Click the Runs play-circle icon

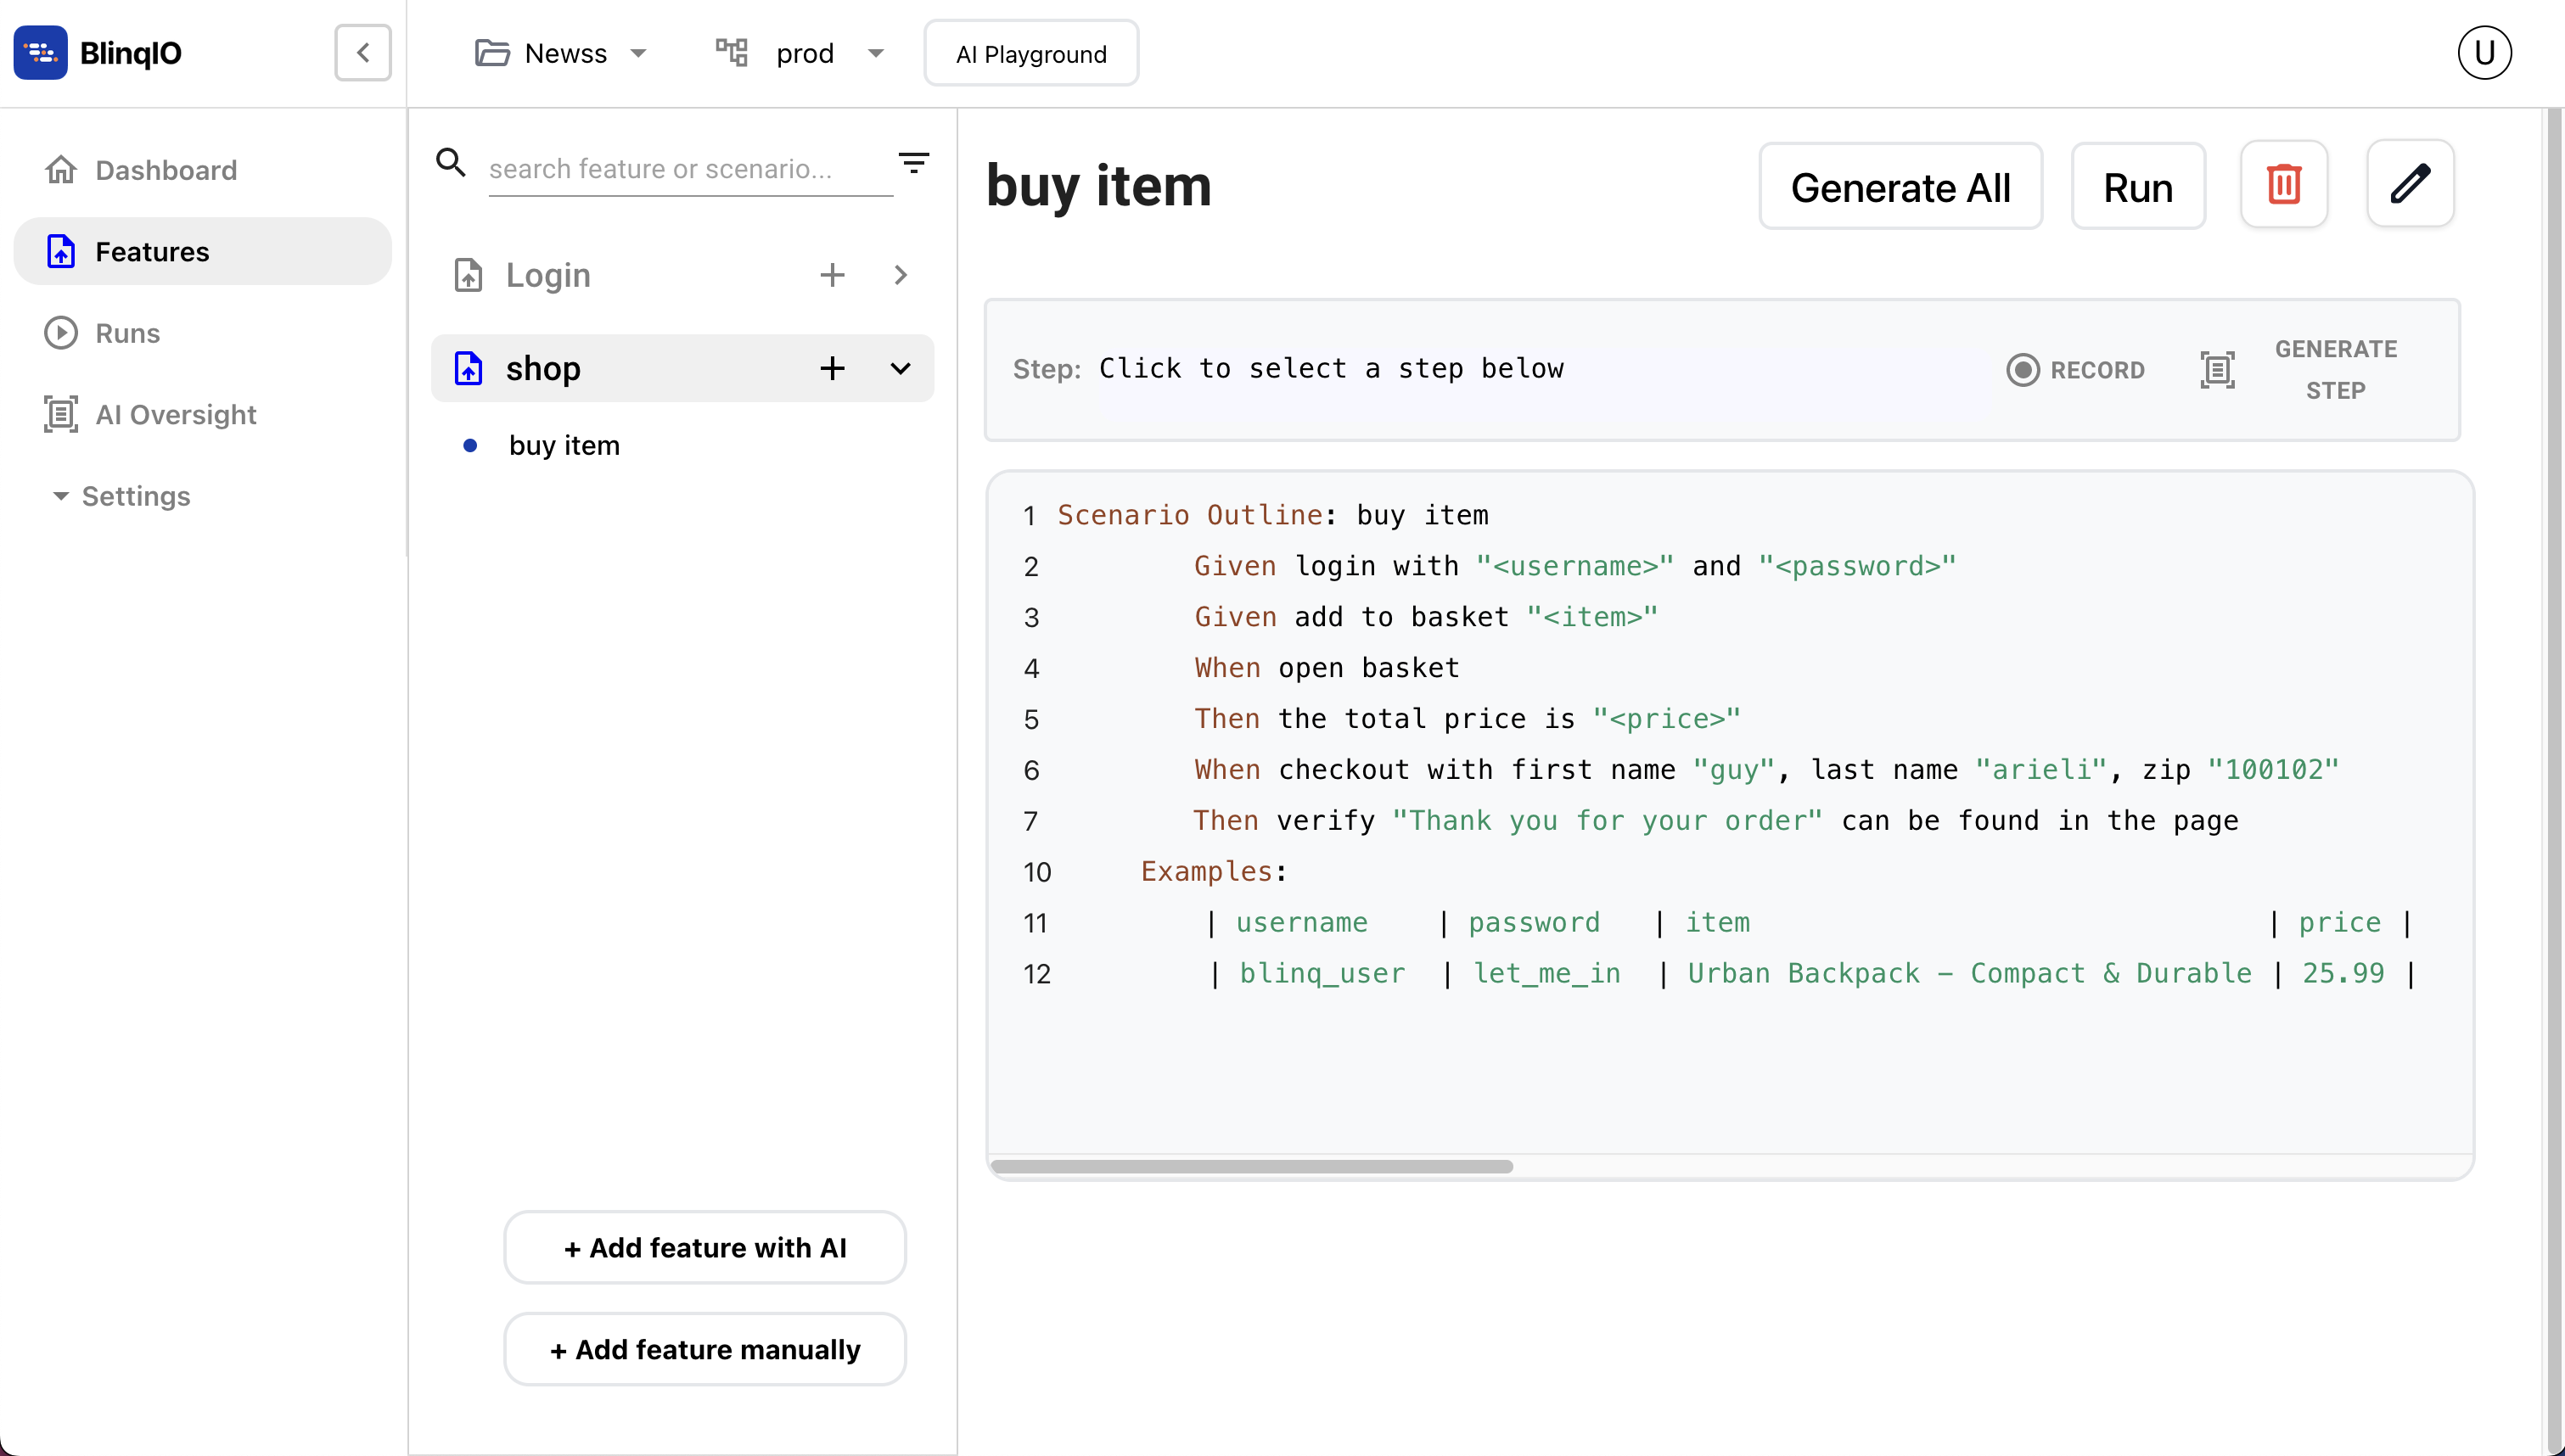(x=61, y=333)
